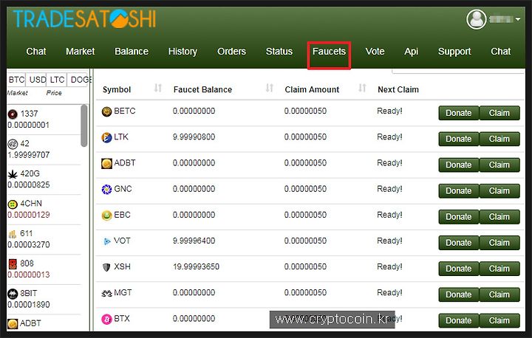Click the Next Claim column header
The width and height of the screenshot is (532, 338).
[x=398, y=89]
